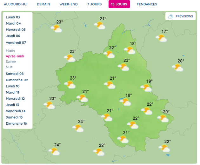Expand Samedi 08 in the day list
The width and height of the screenshot is (200, 165).
click(x=14, y=74)
